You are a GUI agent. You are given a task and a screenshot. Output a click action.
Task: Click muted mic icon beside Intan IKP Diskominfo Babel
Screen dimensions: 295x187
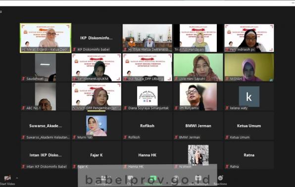click(24, 167)
